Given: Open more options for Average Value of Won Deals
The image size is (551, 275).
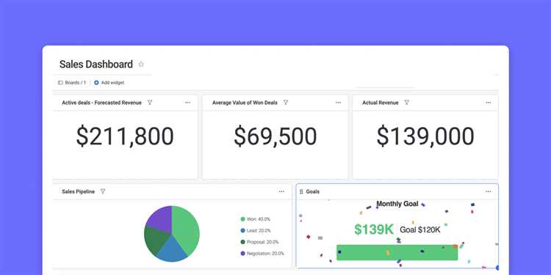Looking at the screenshot, I should (x=338, y=103).
